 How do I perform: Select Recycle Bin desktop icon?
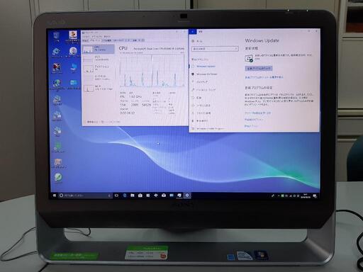[56, 37]
